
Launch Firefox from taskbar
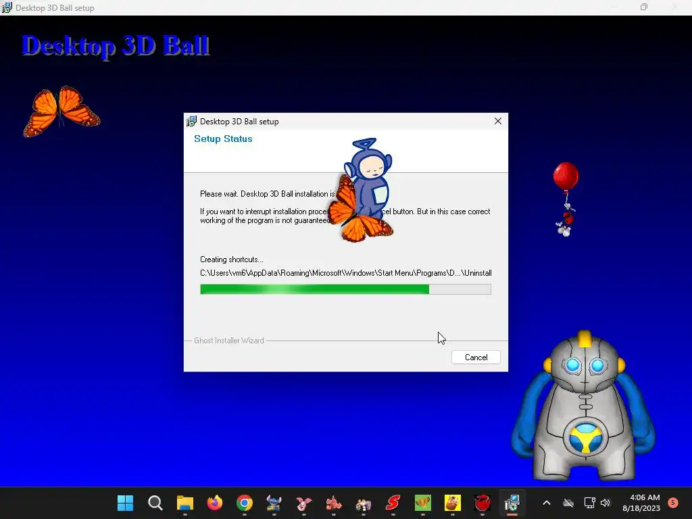click(215, 503)
